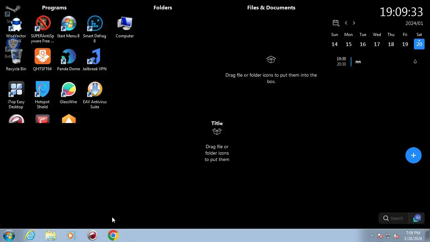Open the Windows Start button
Image resolution: width=430 pixels, height=242 pixels.
coord(9,236)
